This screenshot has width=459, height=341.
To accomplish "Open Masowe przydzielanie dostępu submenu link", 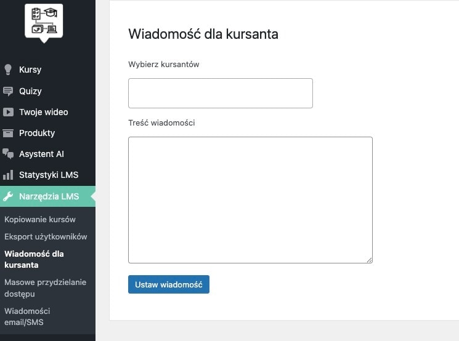I will tap(45, 288).
